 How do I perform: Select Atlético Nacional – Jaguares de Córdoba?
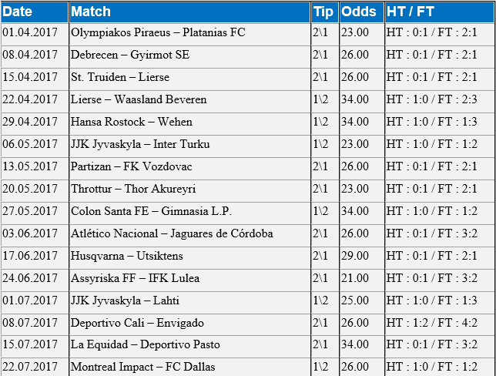pyautogui.click(x=172, y=233)
